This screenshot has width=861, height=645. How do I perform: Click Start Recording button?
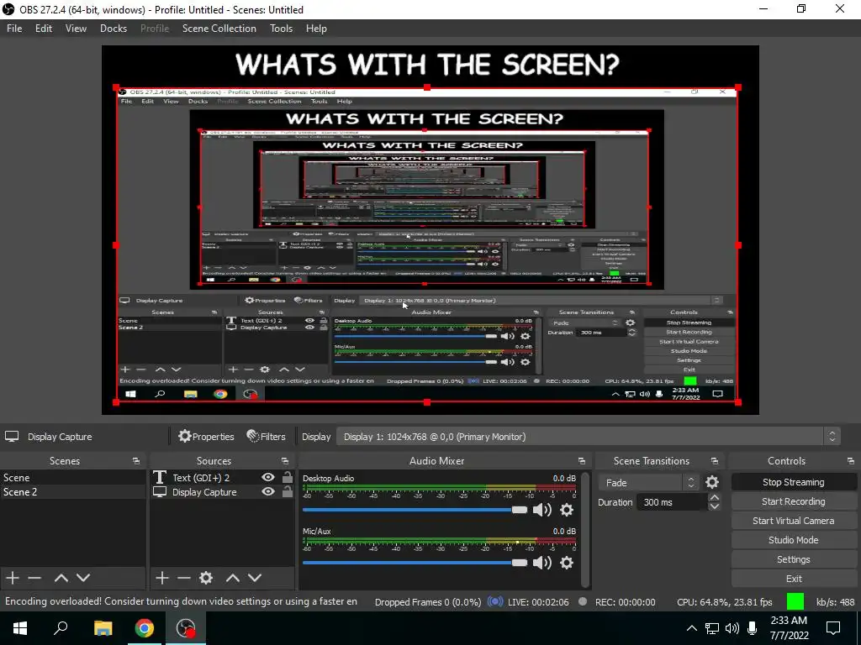pos(794,501)
